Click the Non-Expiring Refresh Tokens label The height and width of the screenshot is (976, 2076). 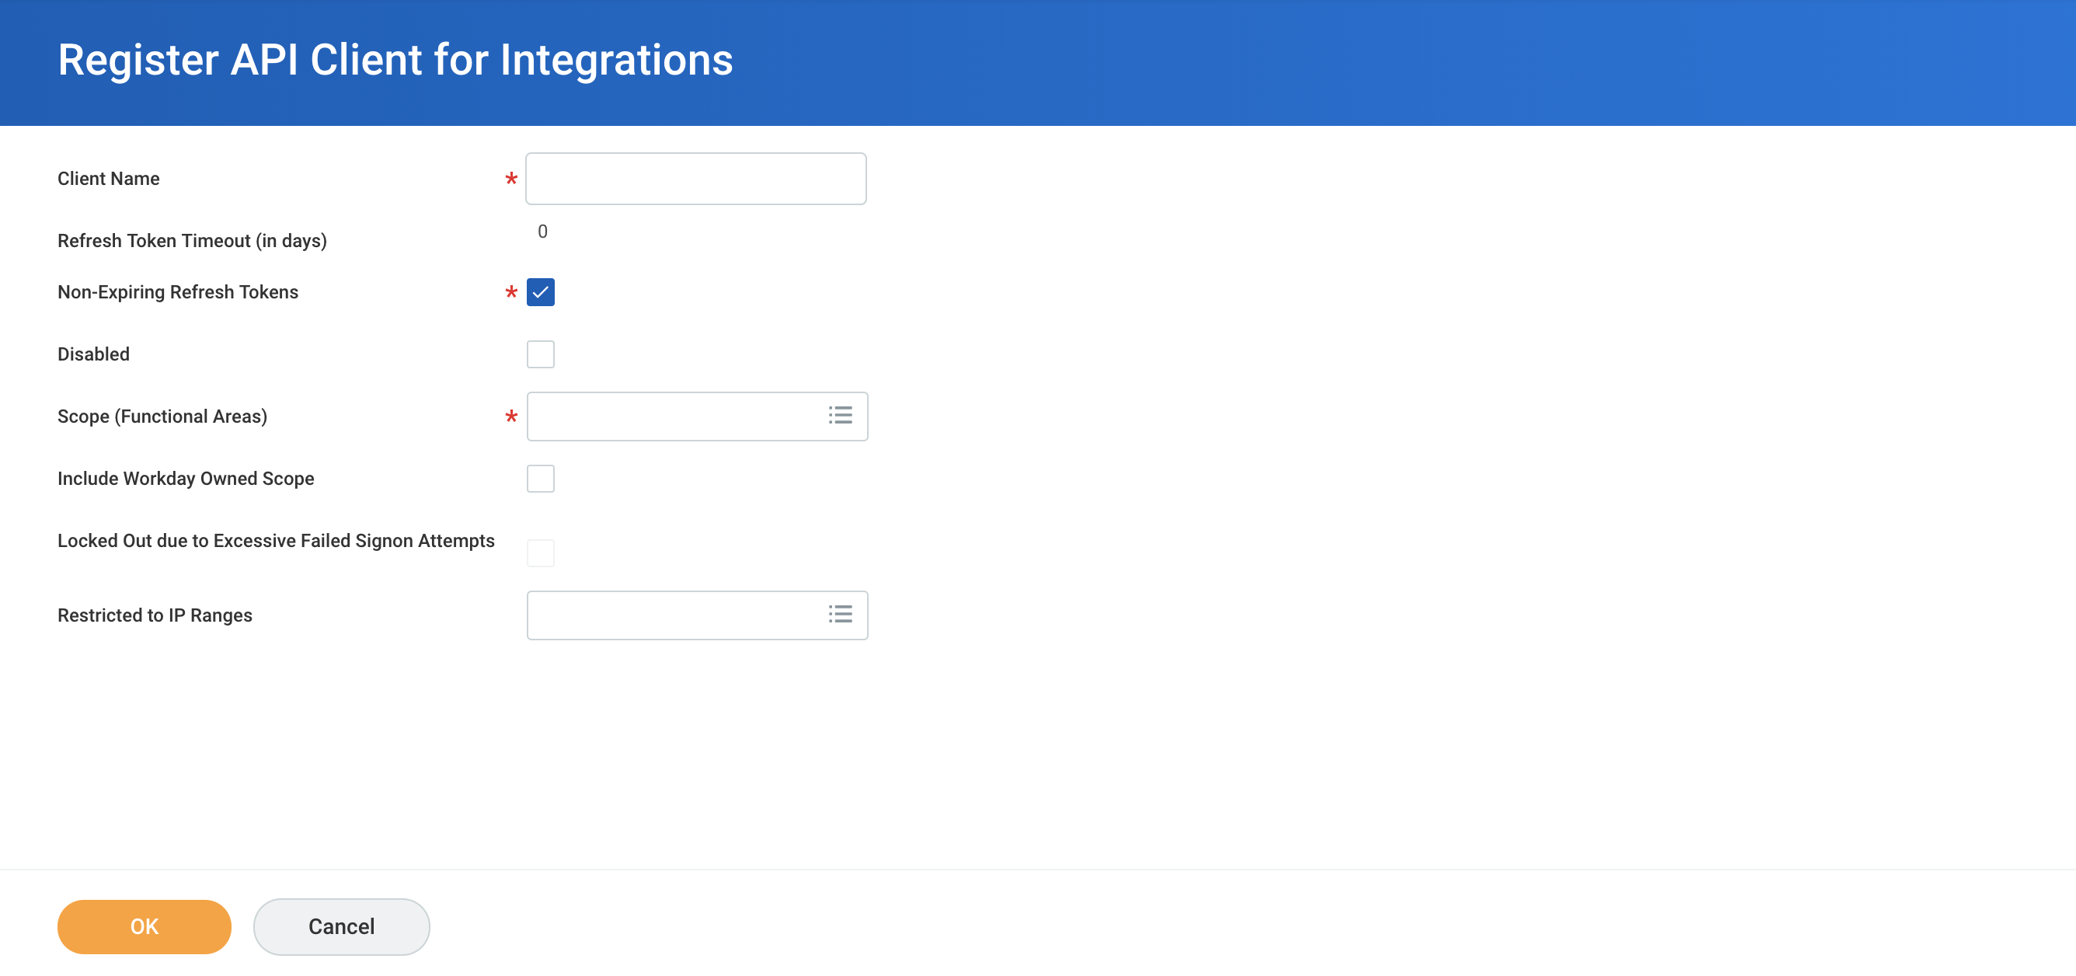pos(177,291)
